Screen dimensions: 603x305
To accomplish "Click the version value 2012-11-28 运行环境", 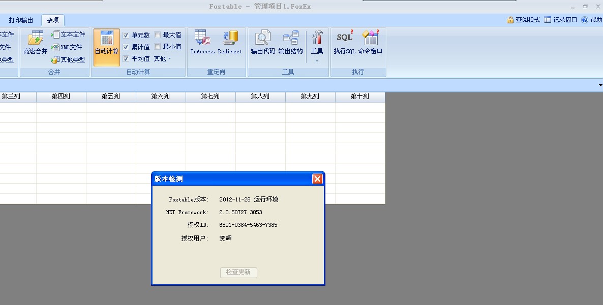I will [x=249, y=199].
